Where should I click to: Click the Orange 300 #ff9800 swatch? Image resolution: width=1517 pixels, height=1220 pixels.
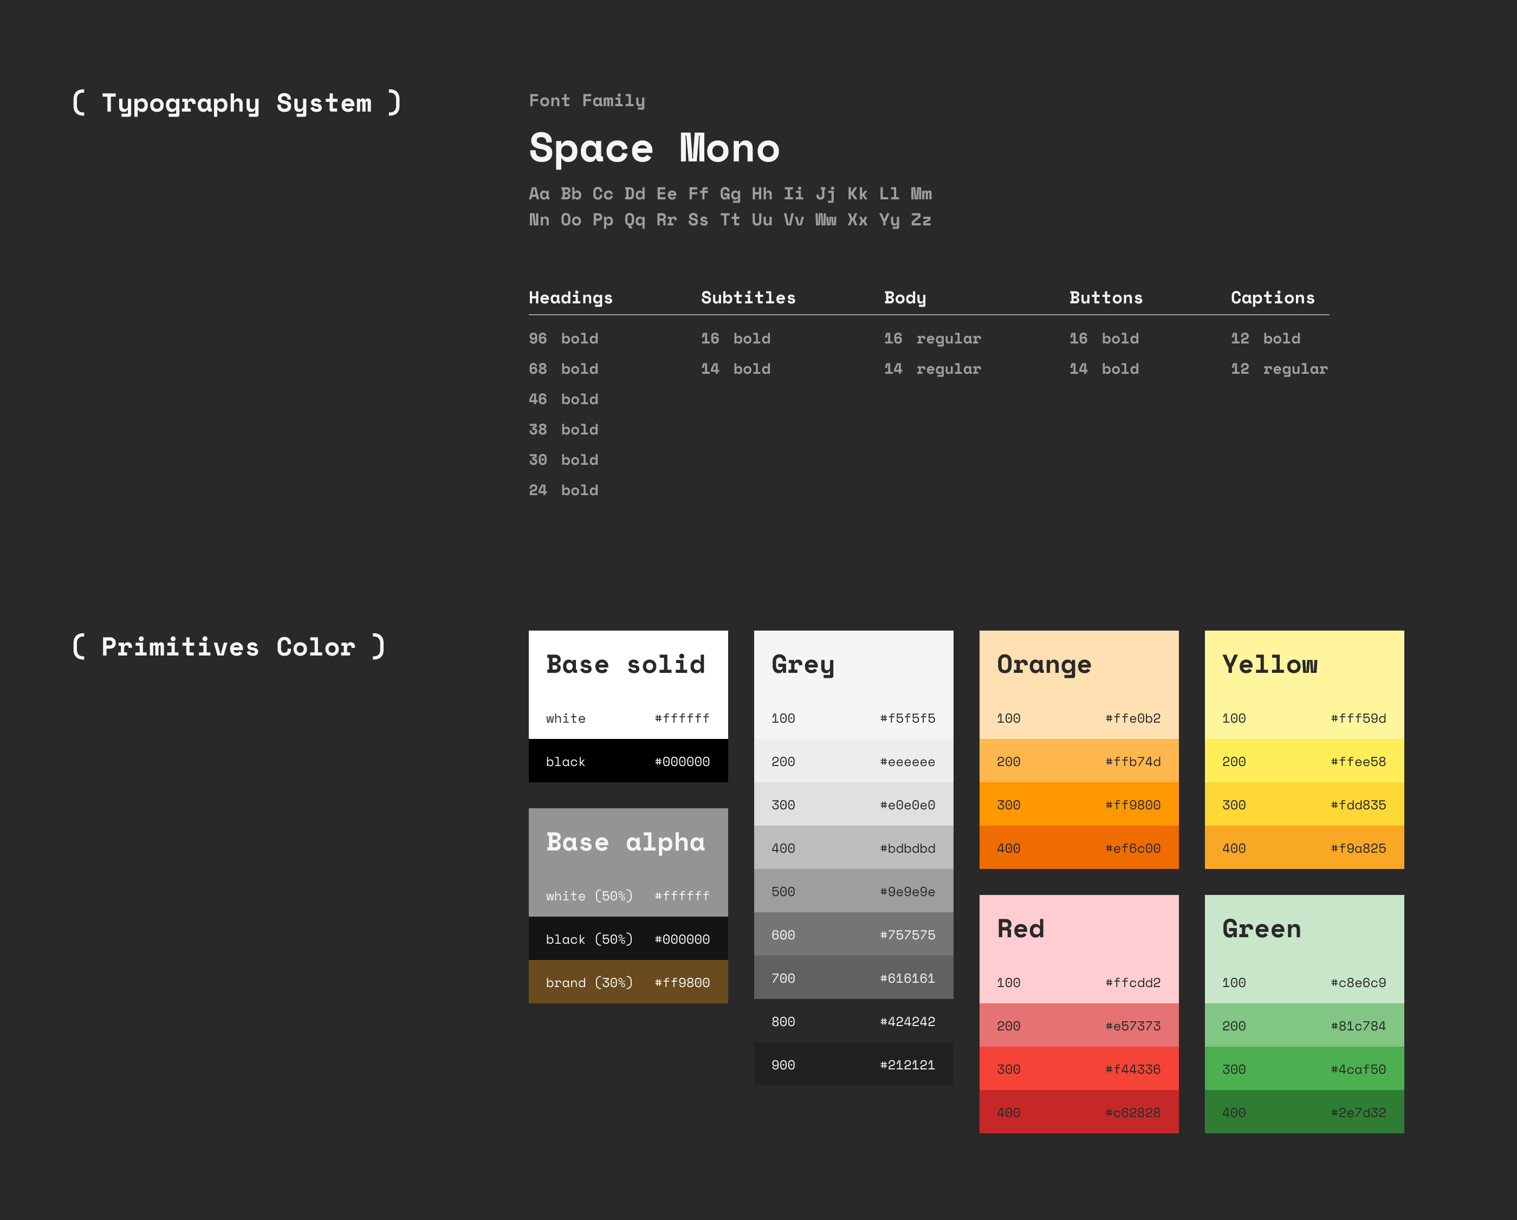click(1078, 804)
